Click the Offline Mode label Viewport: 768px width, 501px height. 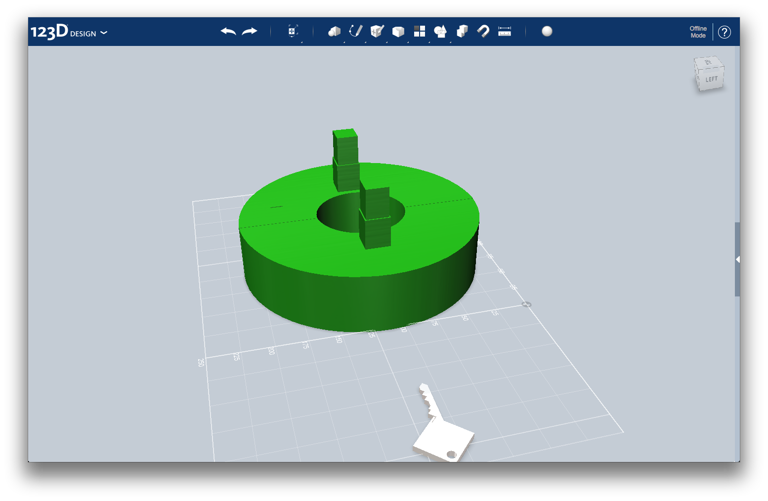coord(698,32)
